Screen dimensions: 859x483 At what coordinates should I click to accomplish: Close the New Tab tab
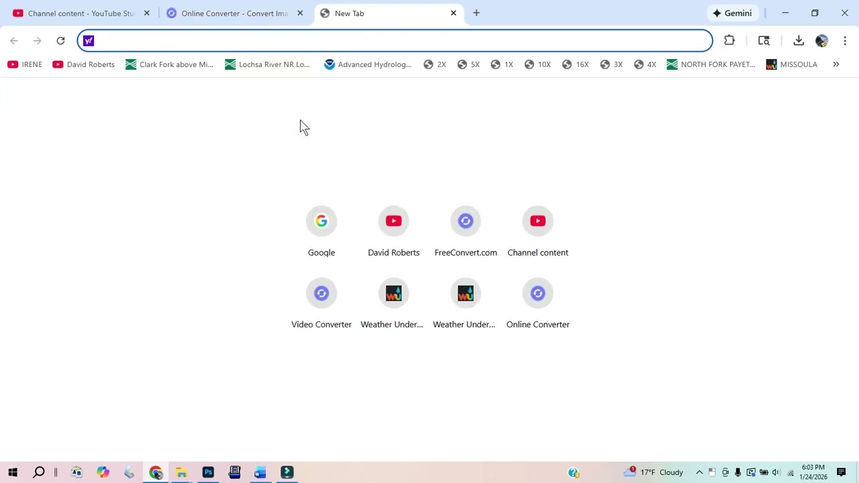[x=454, y=13]
